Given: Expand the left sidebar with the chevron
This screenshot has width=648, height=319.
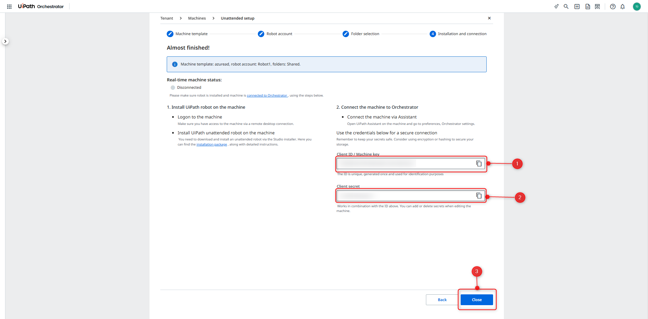Looking at the screenshot, I should point(5,41).
